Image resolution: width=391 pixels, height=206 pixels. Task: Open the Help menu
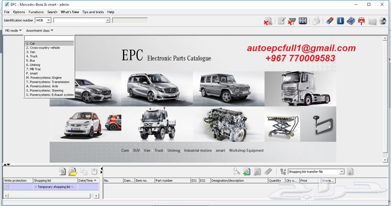pos(111,12)
